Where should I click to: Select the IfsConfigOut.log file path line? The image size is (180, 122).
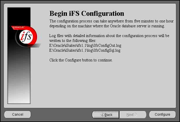pos(85,46)
